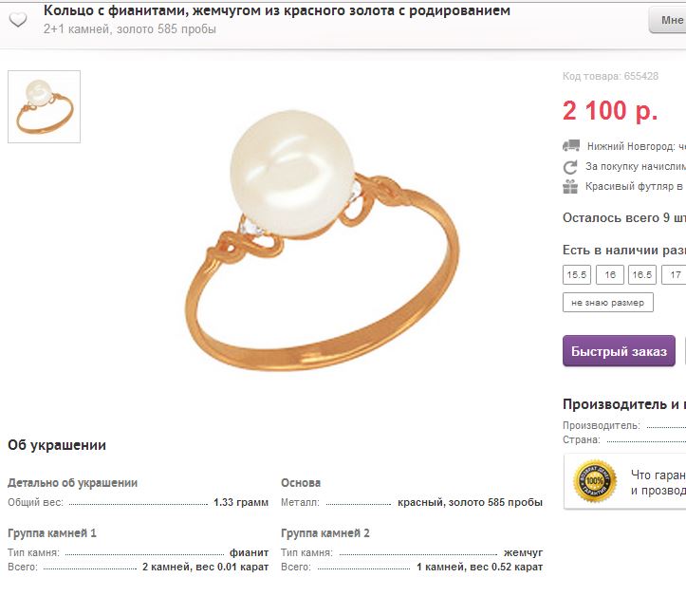Click the ring title heading

(x=276, y=10)
